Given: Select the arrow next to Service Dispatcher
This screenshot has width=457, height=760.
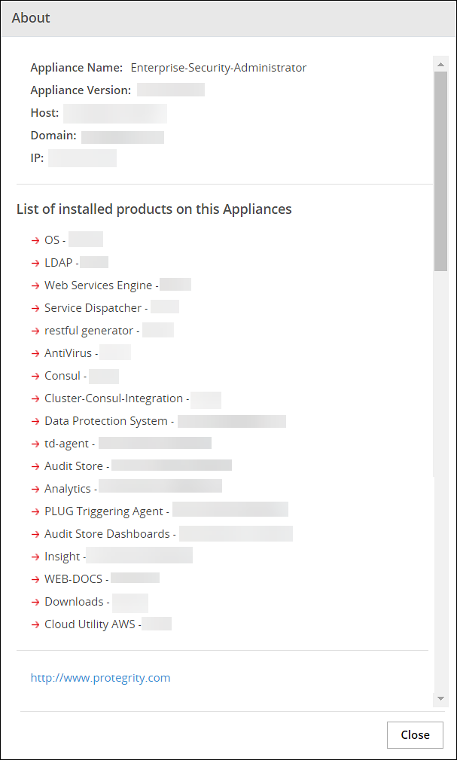Looking at the screenshot, I should pos(35,308).
